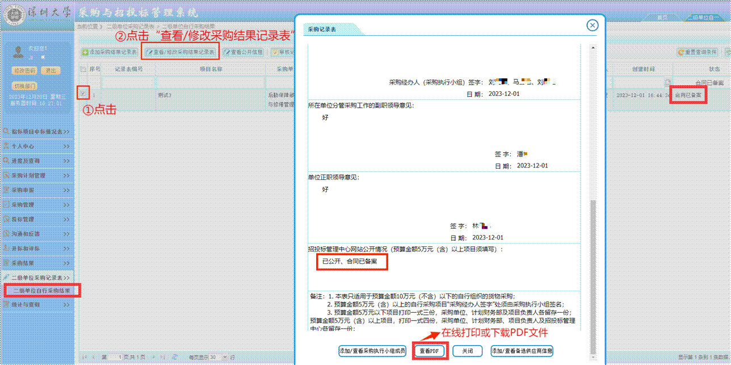Go to the first page using the pager icon
731x365 pixels.
(x=85, y=357)
